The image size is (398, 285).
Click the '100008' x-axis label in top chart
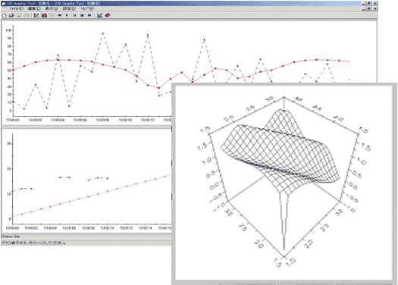pos(102,120)
